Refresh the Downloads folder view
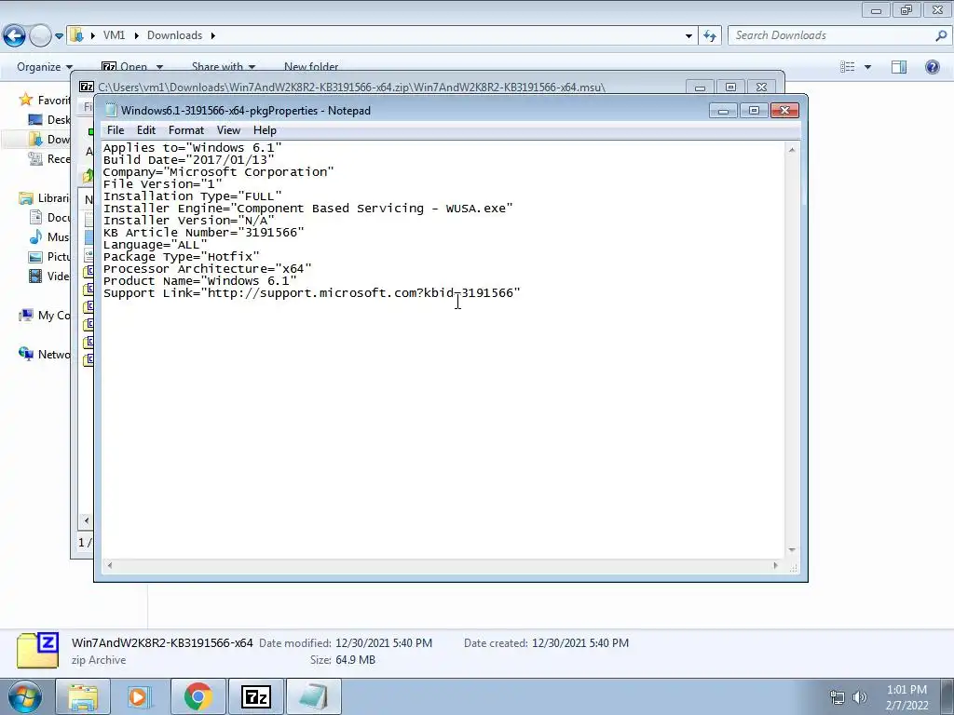Screen dimensions: 954x715 click(709, 36)
